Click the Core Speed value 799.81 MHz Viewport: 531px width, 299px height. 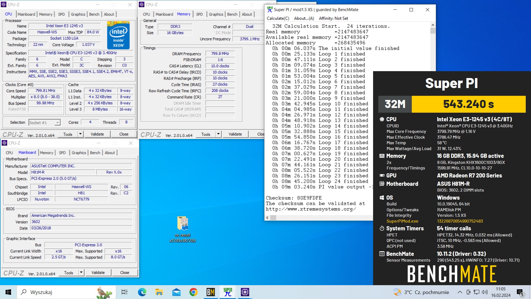(45, 91)
